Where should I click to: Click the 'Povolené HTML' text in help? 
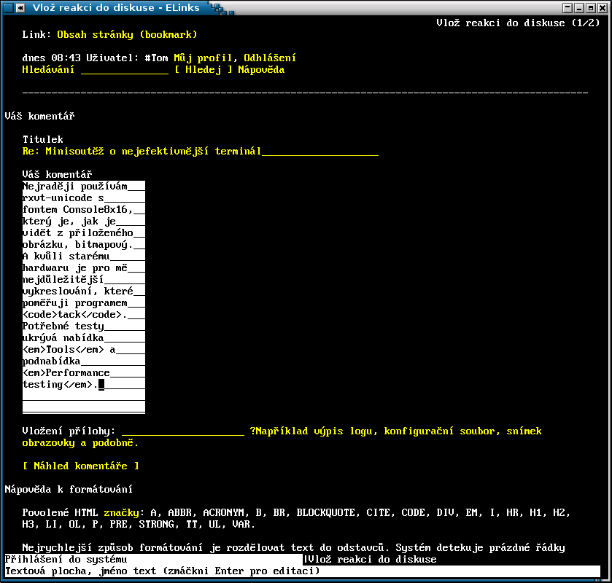pyautogui.click(x=60, y=513)
